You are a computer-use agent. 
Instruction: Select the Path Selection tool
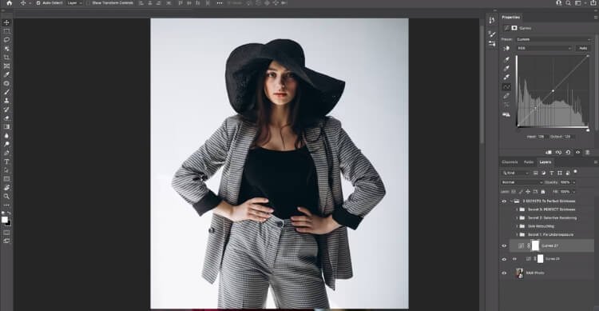[6, 170]
